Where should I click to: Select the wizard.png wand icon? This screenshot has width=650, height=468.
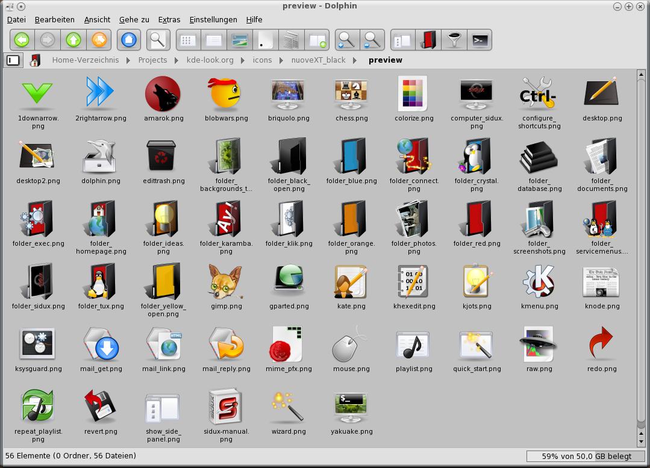pos(287,407)
